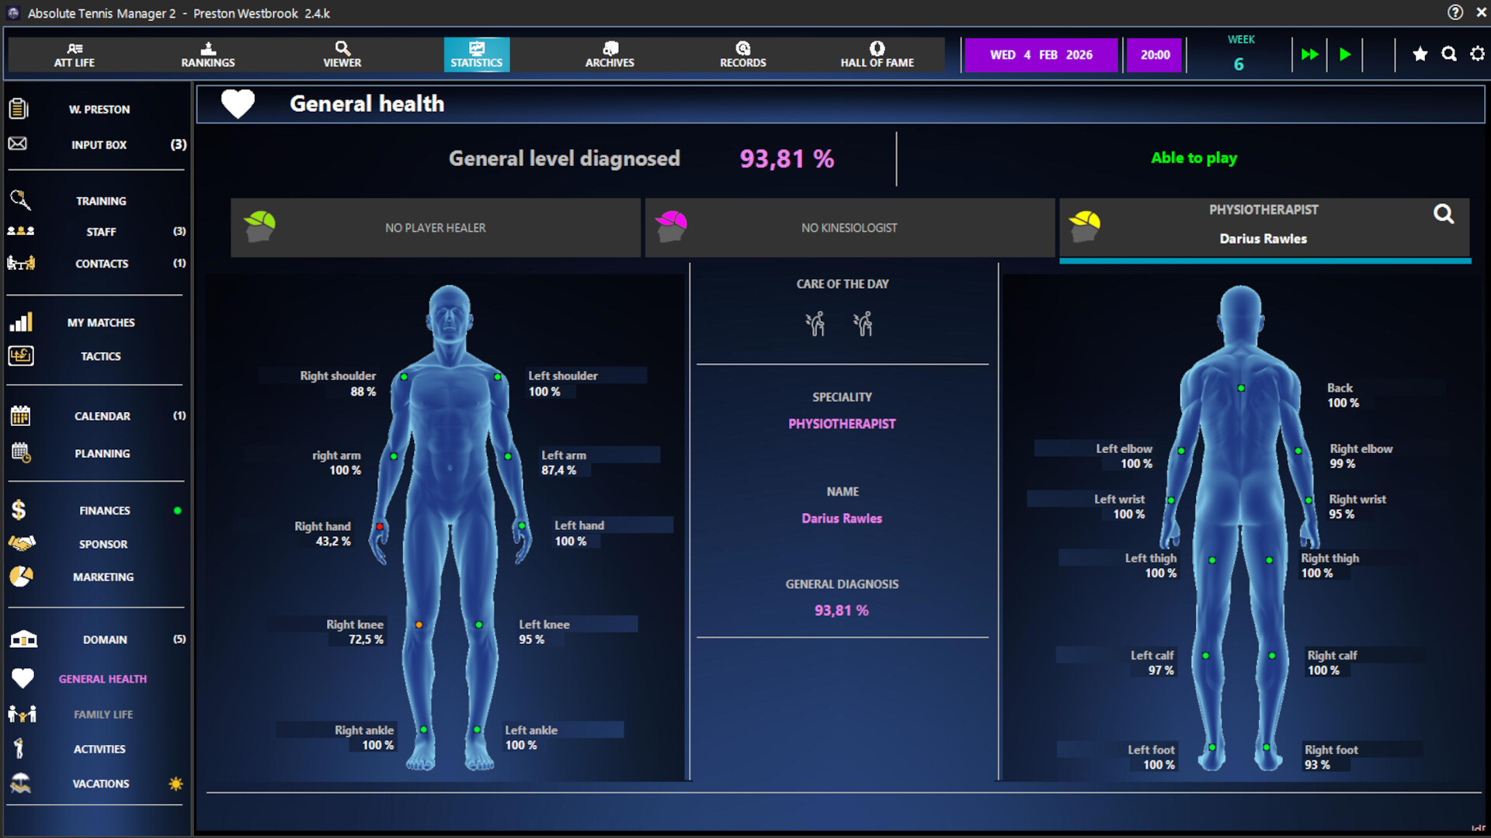Advance time with the fast-forward icon

click(1309, 54)
